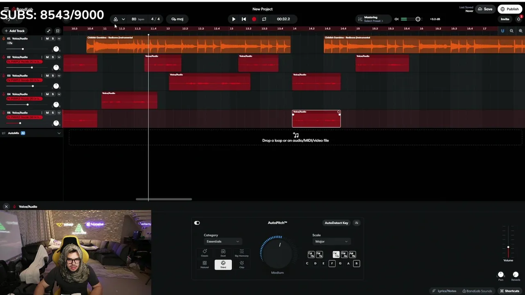
Task: Run AutoDetect Key
Action: click(x=336, y=223)
